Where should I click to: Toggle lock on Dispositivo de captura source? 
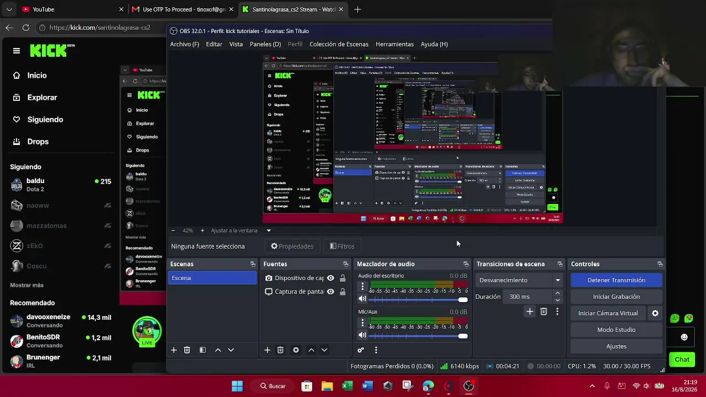343,278
